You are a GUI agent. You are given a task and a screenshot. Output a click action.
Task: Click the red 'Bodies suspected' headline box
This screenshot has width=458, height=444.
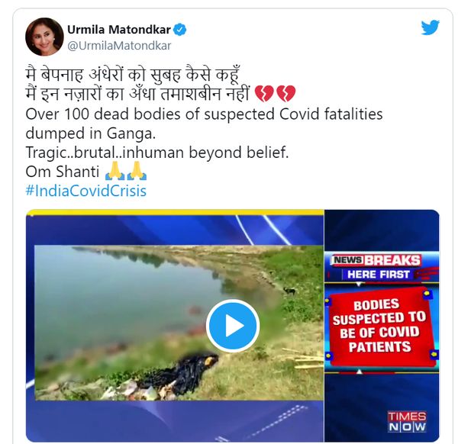[381, 326]
